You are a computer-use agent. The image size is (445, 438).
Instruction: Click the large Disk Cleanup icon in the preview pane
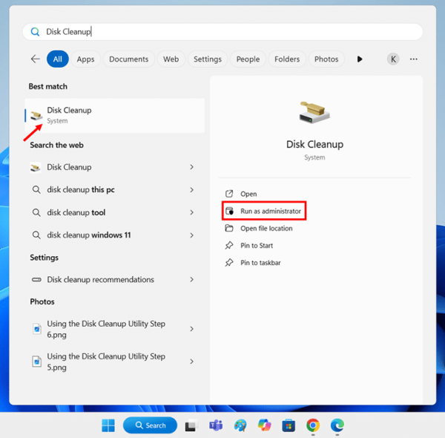pyautogui.click(x=314, y=112)
